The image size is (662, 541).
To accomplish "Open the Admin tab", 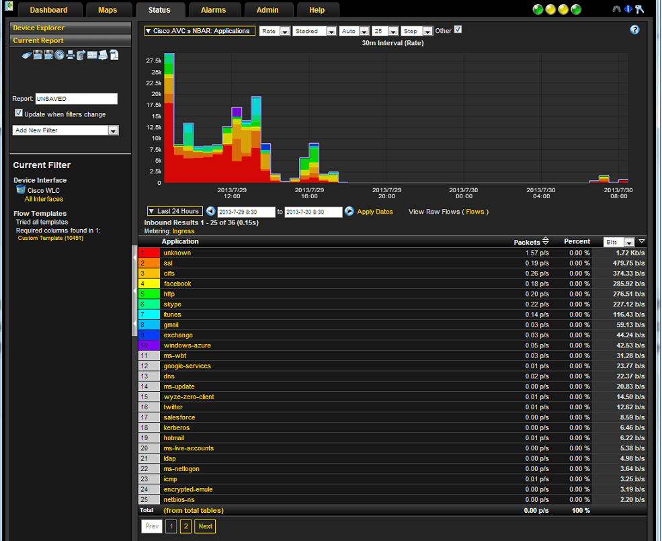I will (267, 9).
